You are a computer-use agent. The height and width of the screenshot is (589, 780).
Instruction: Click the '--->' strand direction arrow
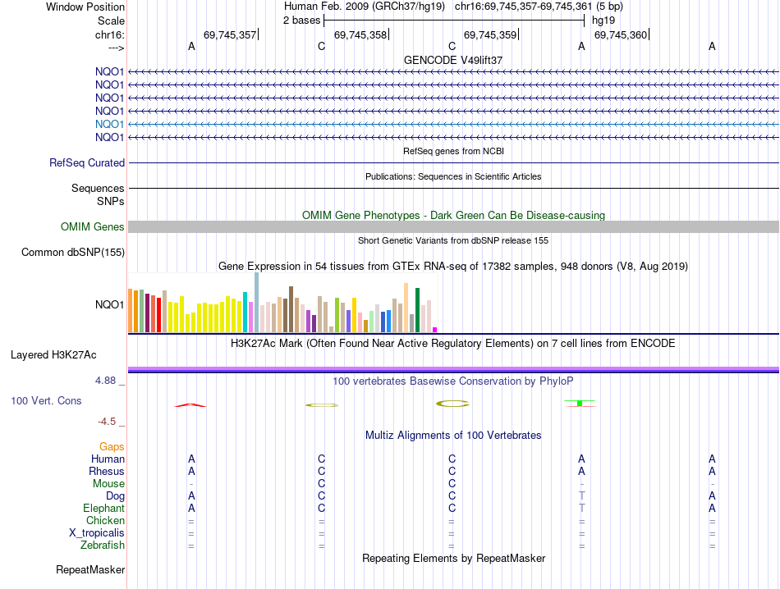coord(116,48)
